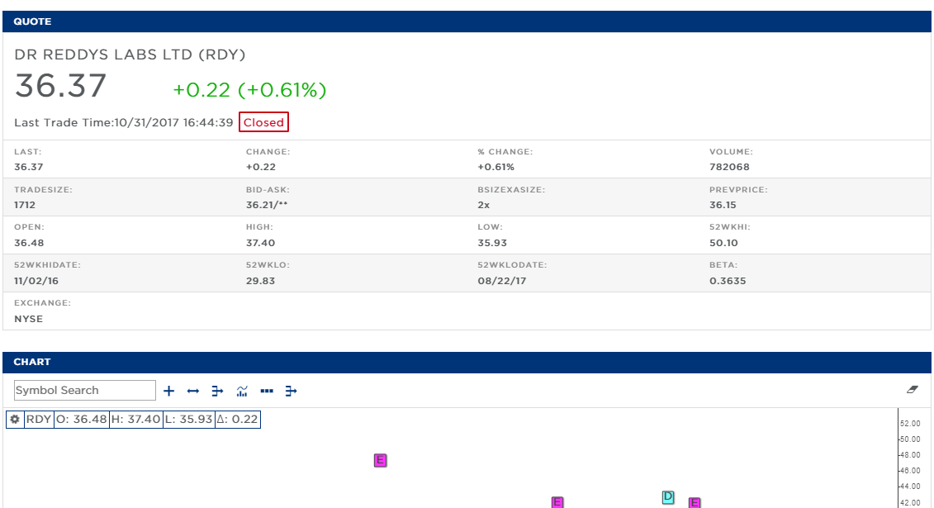Click the chart type indicator icon

(242, 390)
